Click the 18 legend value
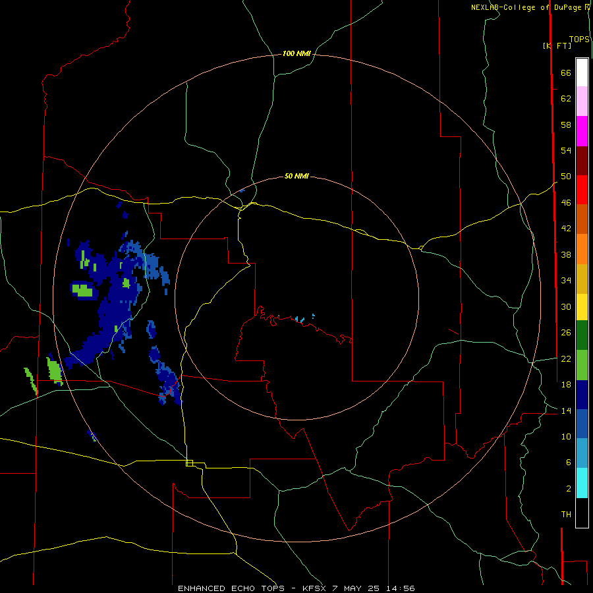The image size is (593, 593). pos(566,385)
